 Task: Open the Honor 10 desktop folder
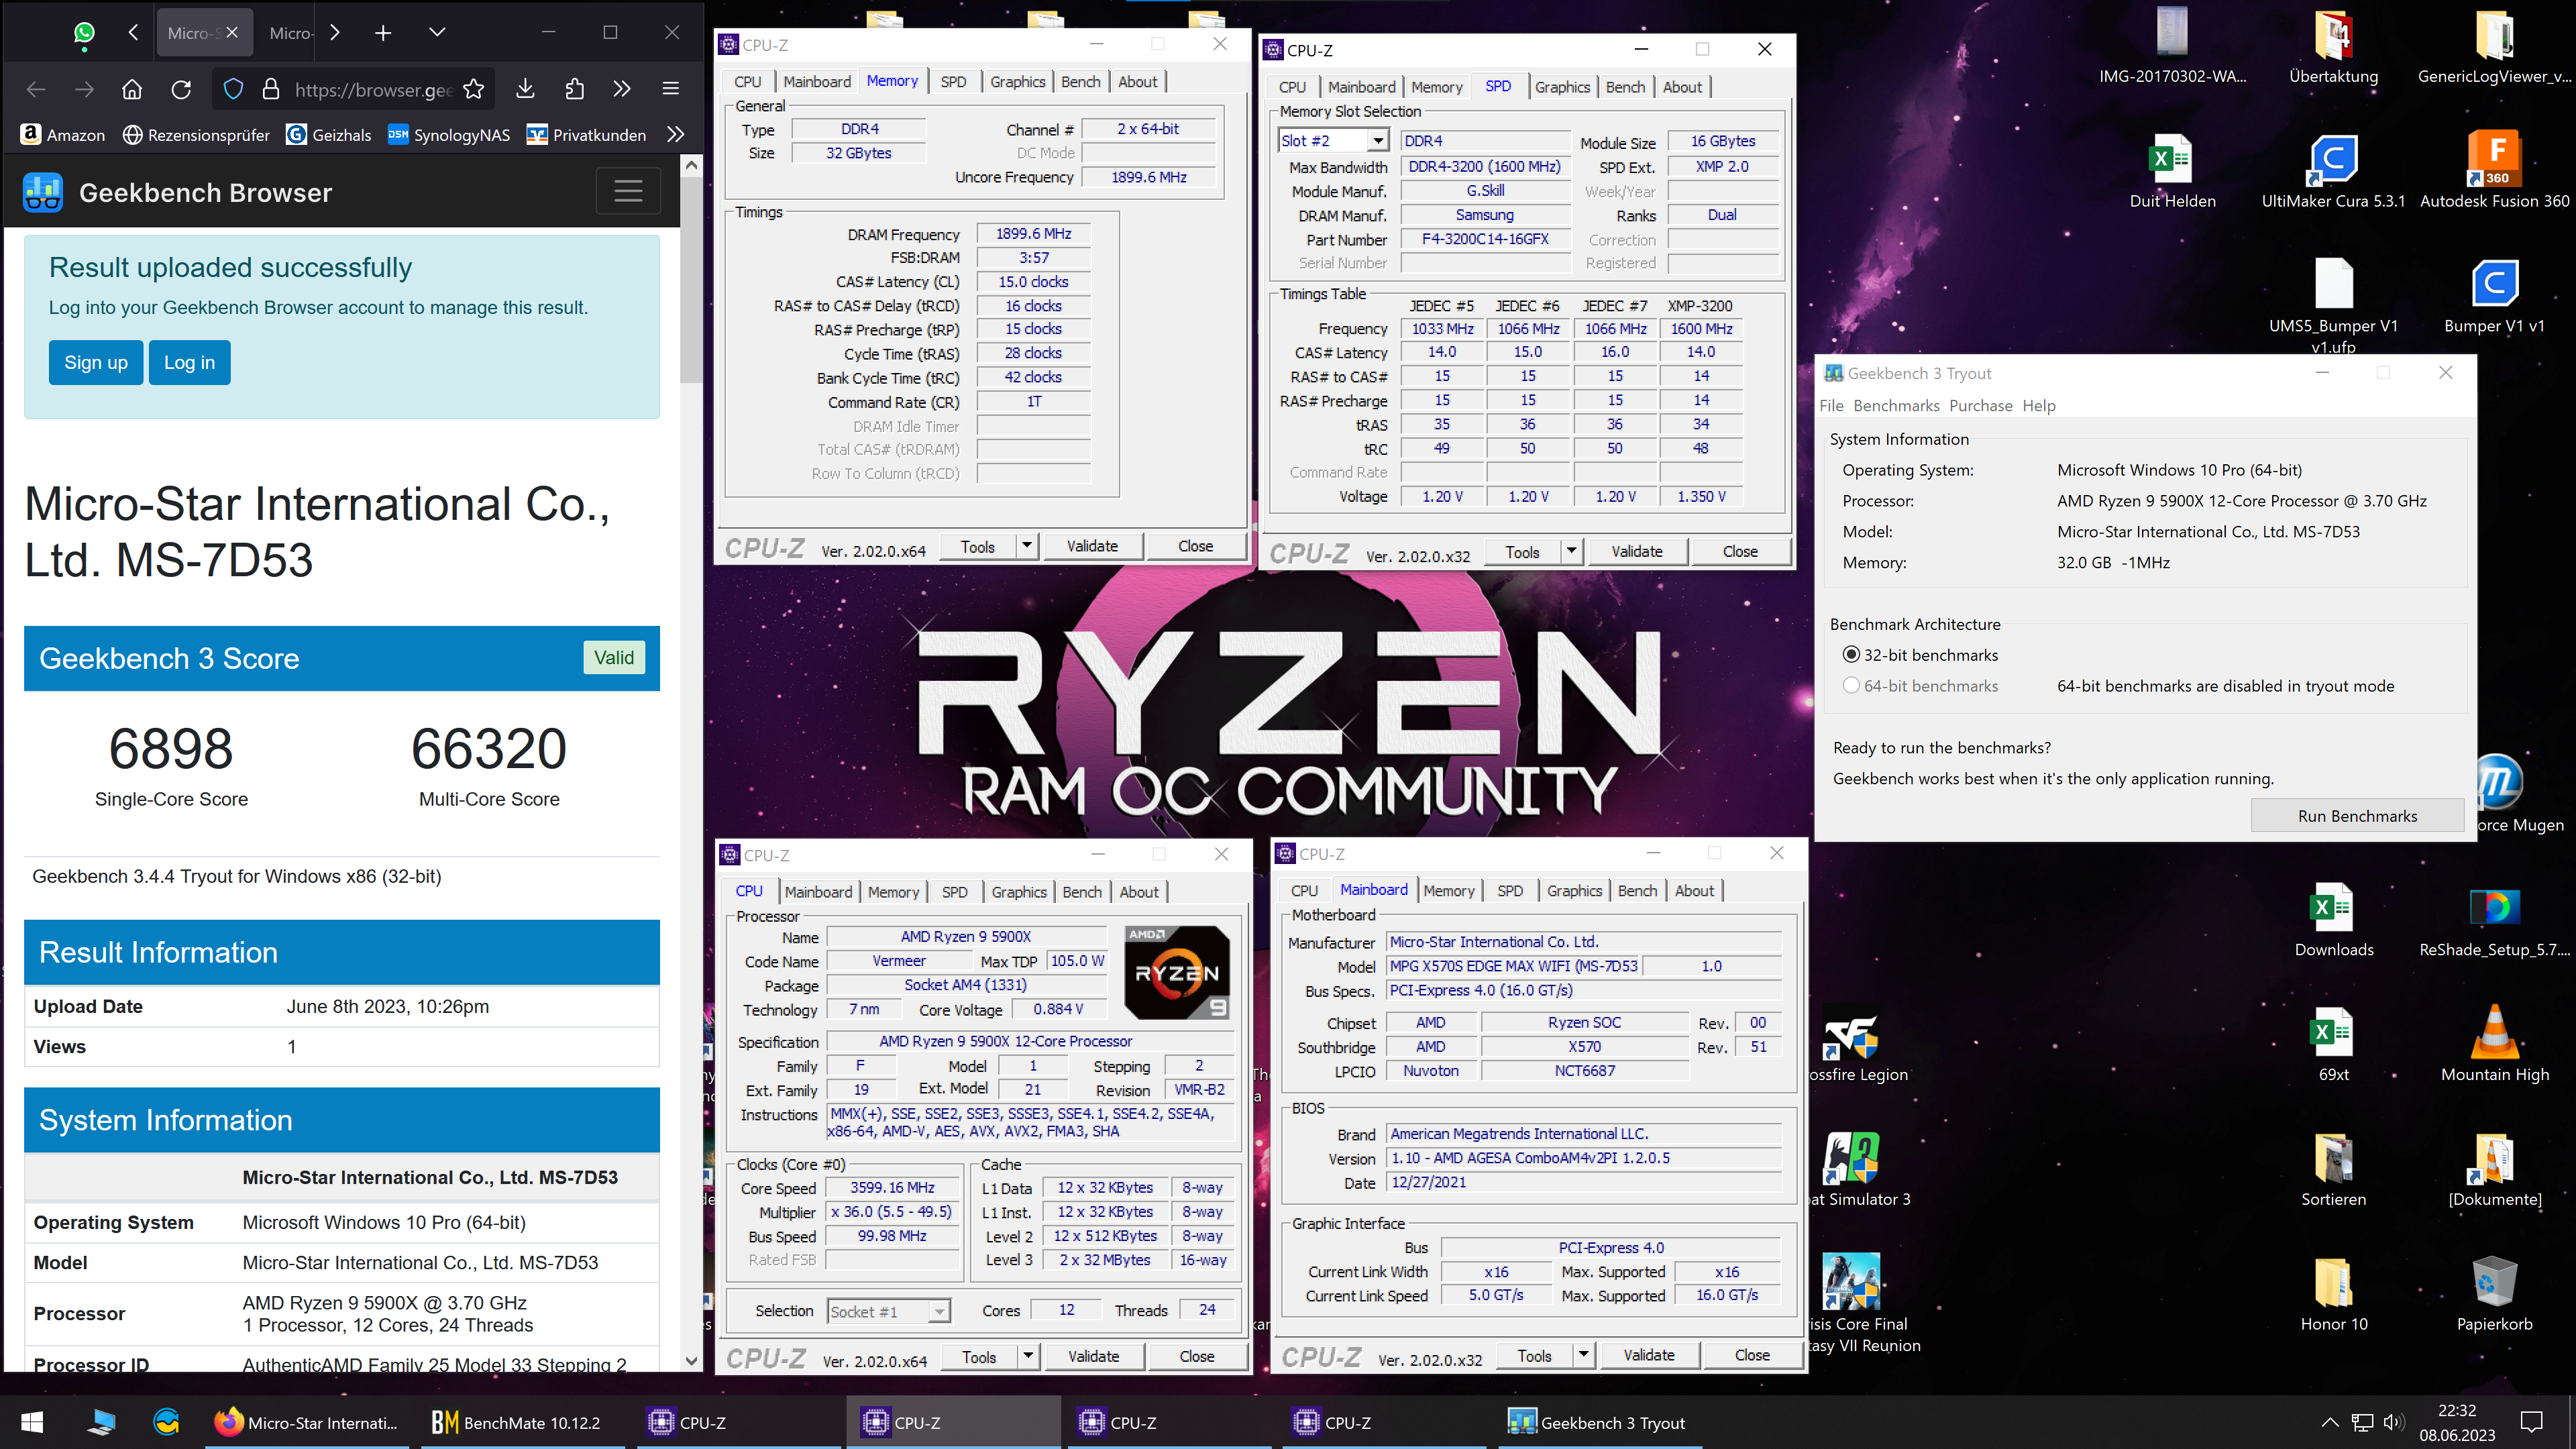click(x=2333, y=1294)
